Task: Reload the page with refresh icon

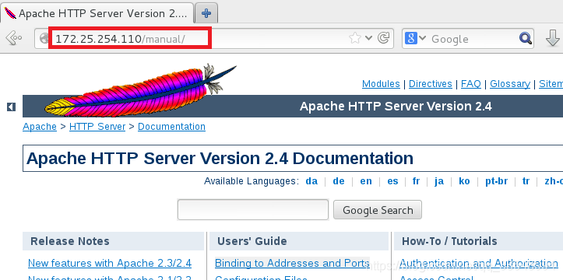Action: pyautogui.click(x=384, y=38)
